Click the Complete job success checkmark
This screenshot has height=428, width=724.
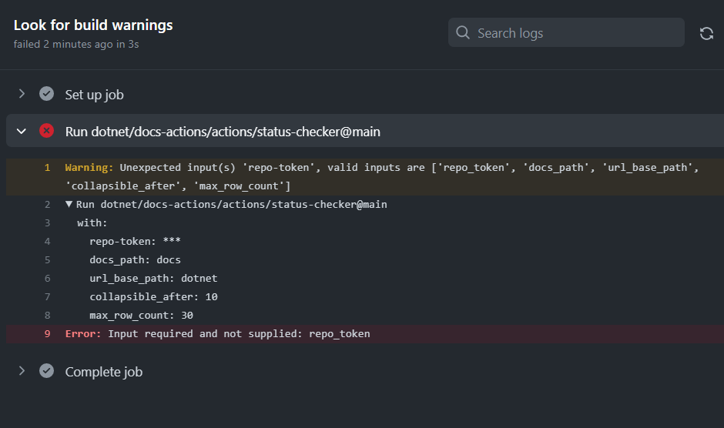tap(47, 371)
